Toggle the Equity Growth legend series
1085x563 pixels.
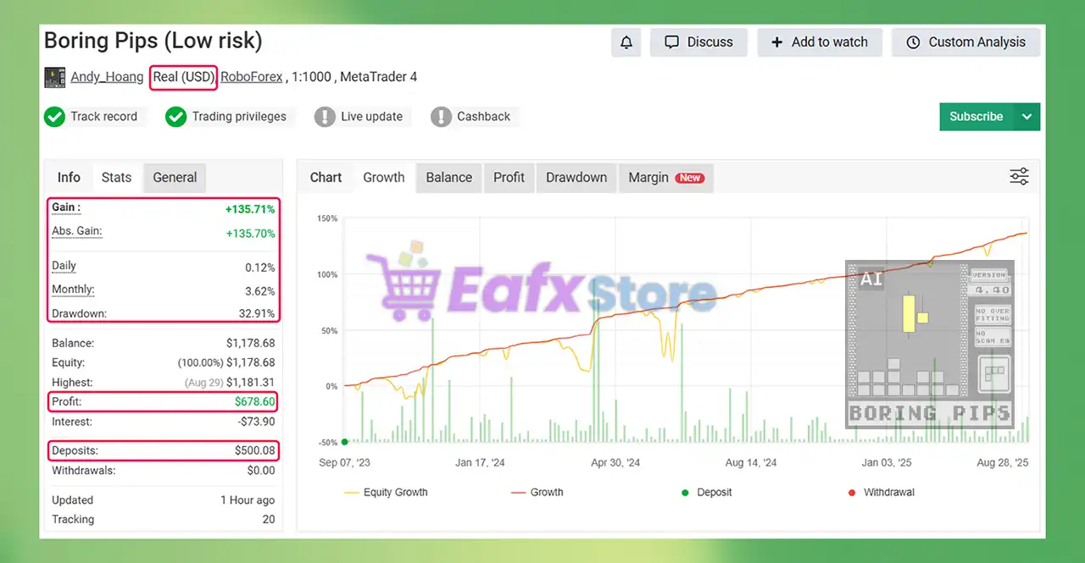[x=386, y=492]
